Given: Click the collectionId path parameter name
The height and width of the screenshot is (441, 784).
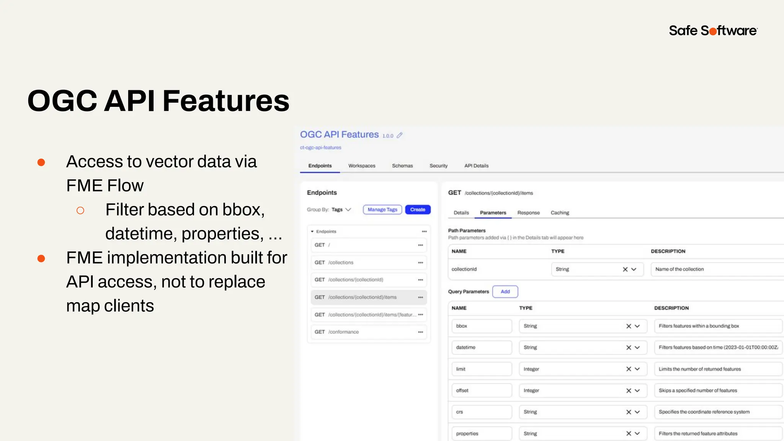Looking at the screenshot, I should pyautogui.click(x=464, y=269).
